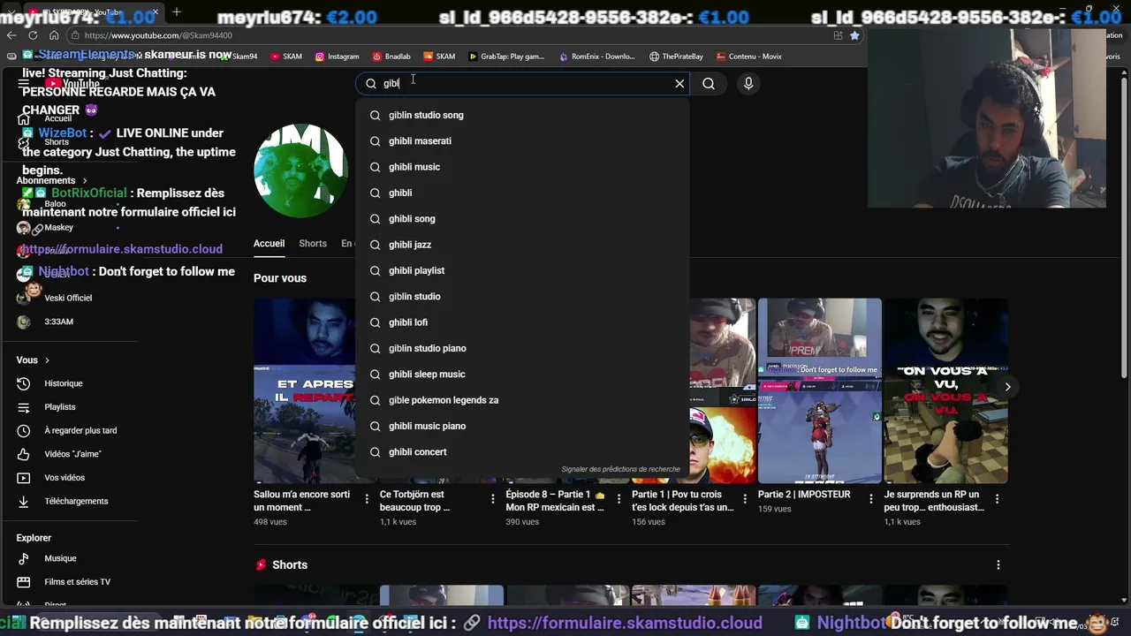The width and height of the screenshot is (1131, 636).
Task: Pick suggestion "ghibli music"
Action: (x=522, y=167)
